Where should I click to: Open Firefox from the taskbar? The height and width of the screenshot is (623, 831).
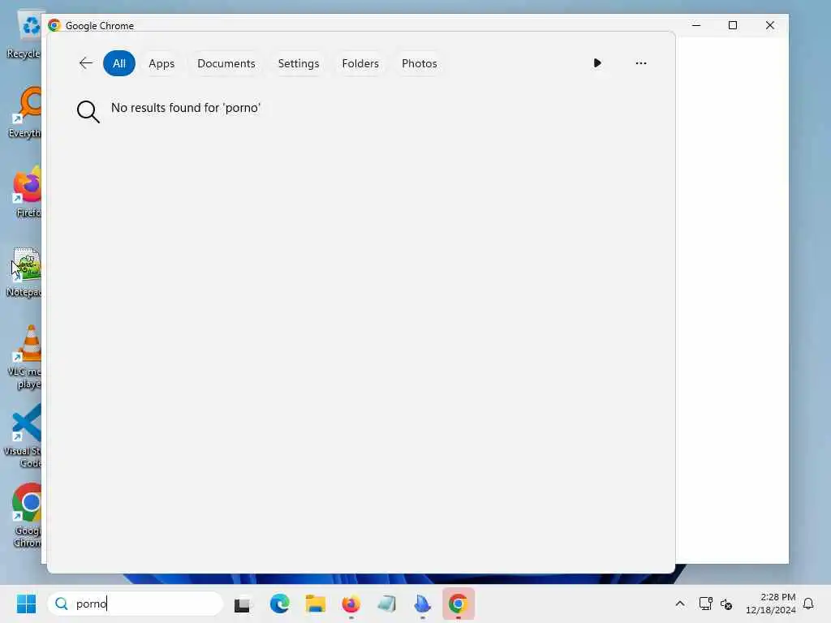pos(351,604)
